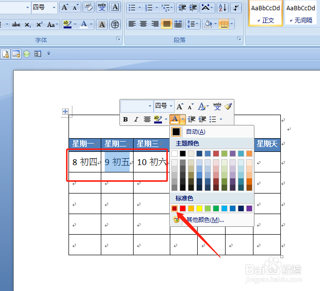Open ribbon Change Case (Aa) menu

pyautogui.click(x=52, y=24)
